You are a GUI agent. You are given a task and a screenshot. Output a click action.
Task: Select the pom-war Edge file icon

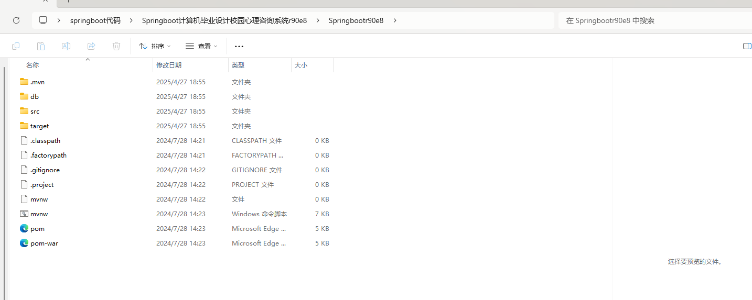click(24, 243)
